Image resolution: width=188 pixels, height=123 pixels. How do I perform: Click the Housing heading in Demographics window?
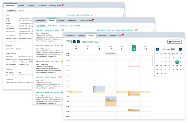pyautogui.click(x=9, y=69)
